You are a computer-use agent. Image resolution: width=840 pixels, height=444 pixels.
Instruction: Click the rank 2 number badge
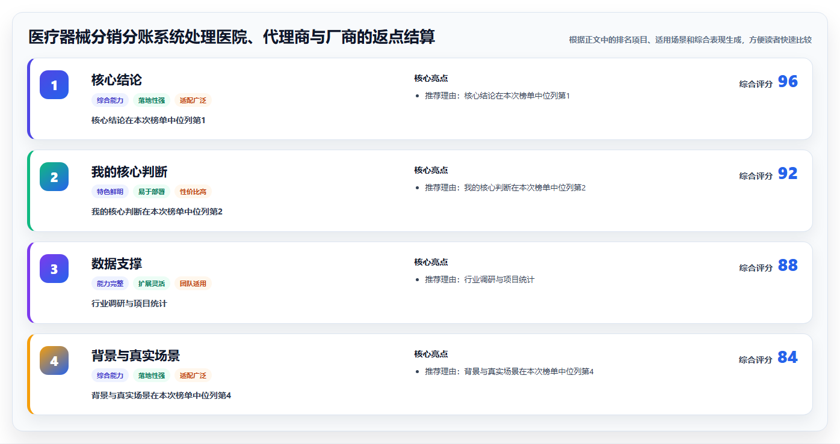click(x=54, y=177)
